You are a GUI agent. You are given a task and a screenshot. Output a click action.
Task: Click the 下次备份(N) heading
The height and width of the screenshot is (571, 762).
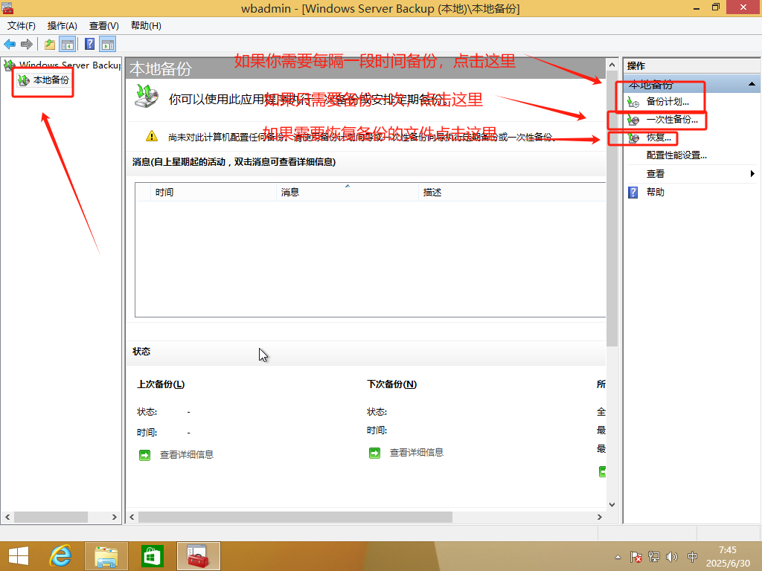391,384
